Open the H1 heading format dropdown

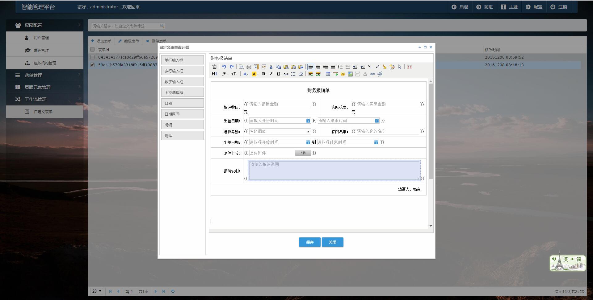[x=215, y=74]
